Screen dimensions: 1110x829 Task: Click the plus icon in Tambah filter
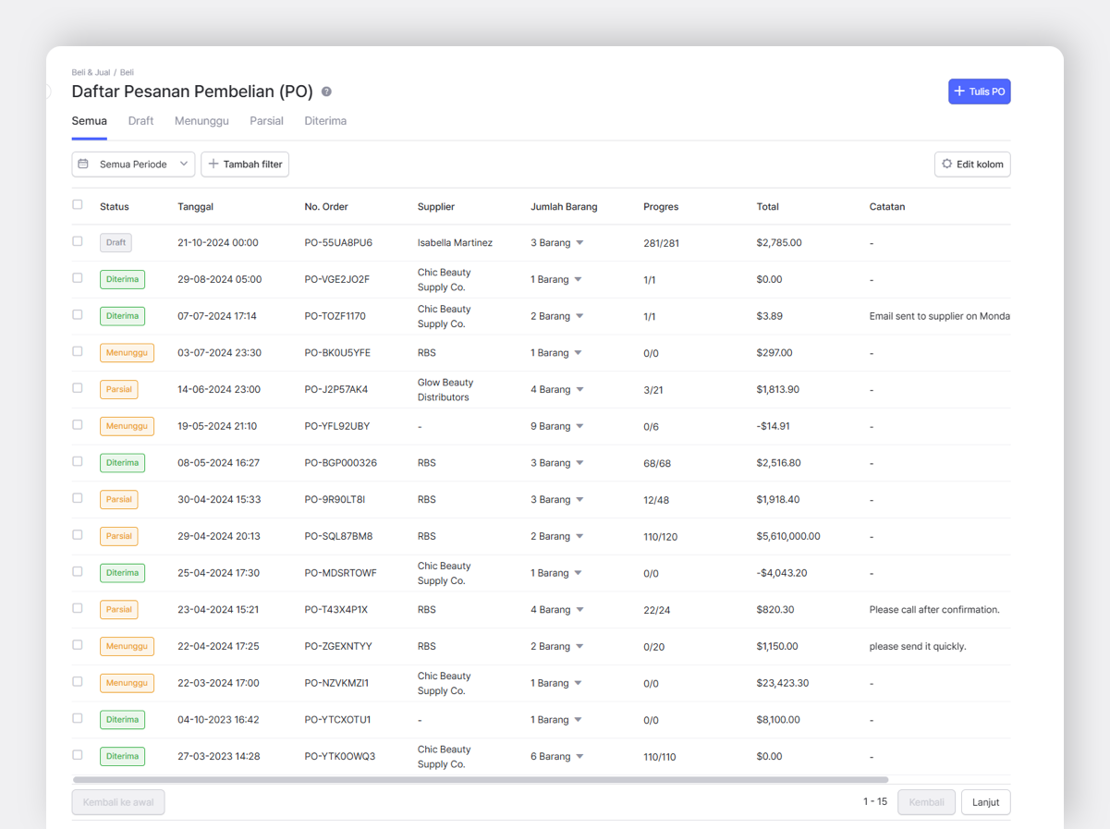click(x=213, y=164)
